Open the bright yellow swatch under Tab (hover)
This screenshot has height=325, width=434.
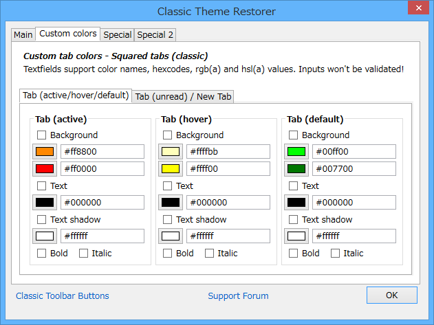pos(171,169)
